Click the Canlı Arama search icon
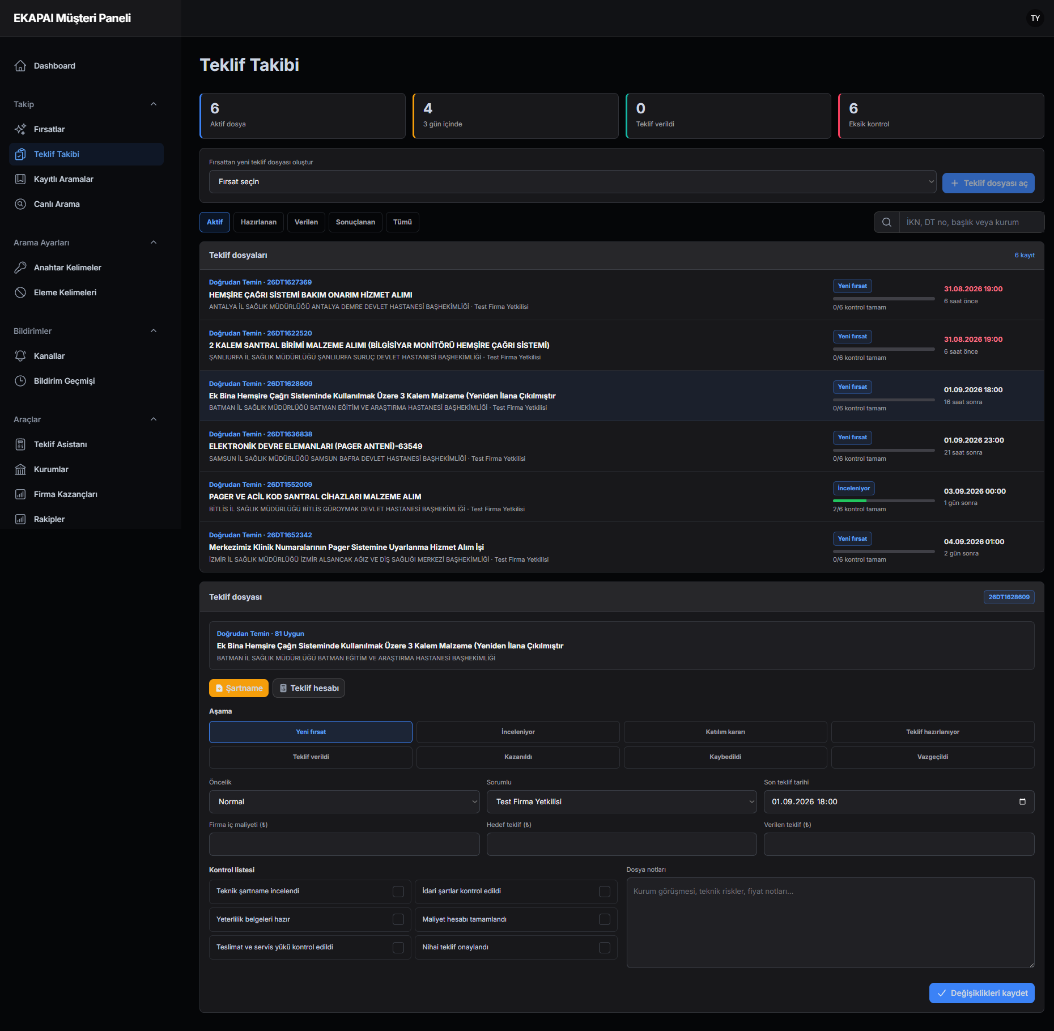The image size is (1054, 1031). pyautogui.click(x=20, y=204)
